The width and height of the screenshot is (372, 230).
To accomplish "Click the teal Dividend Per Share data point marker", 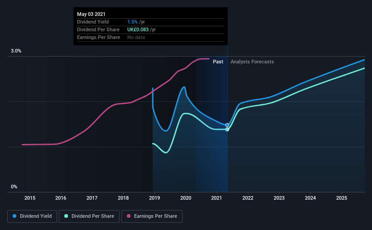I will pyautogui.click(x=227, y=129).
